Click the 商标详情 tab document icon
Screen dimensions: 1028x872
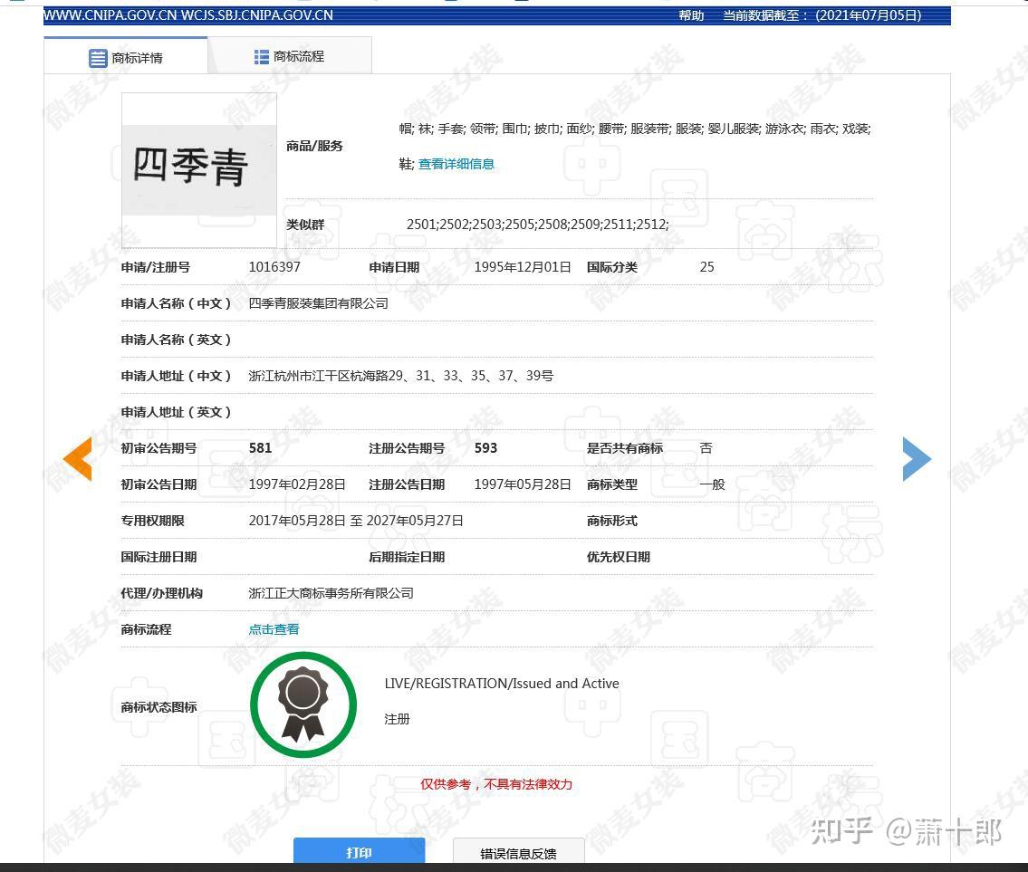pyautogui.click(x=98, y=58)
